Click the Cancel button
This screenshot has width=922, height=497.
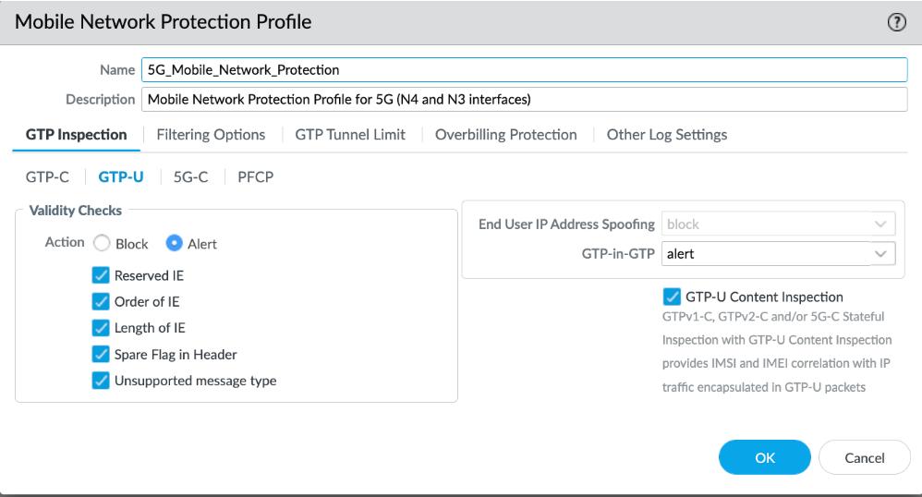pos(865,457)
